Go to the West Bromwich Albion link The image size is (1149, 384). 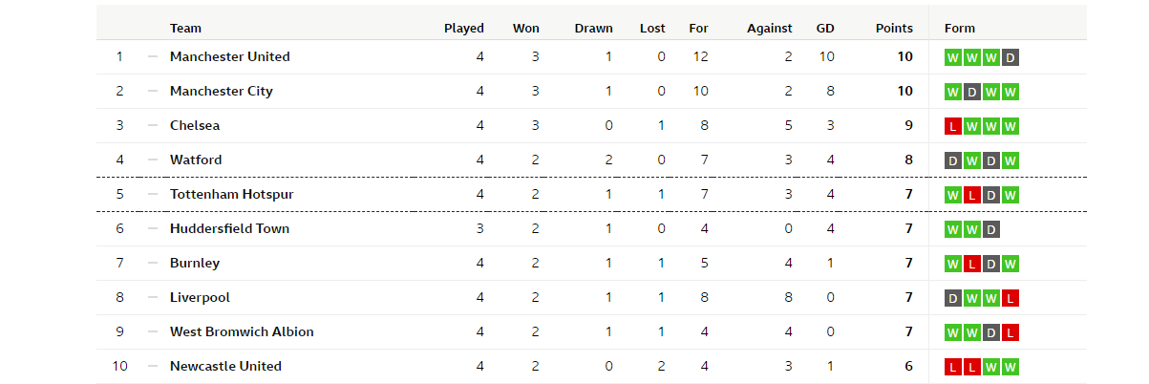point(242,332)
